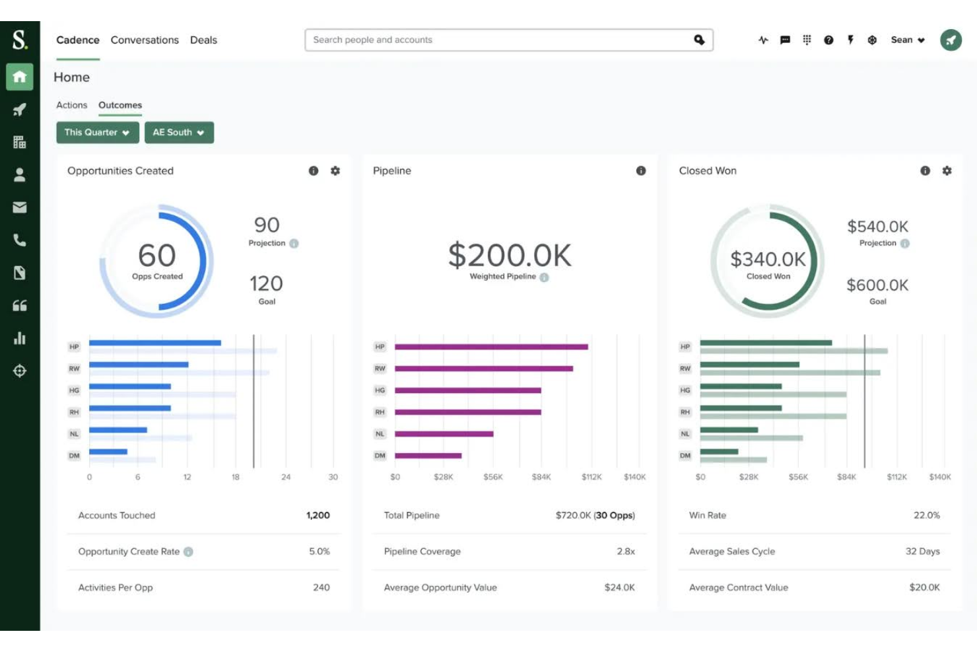Open the Analytics bar chart icon
The height and width of the screenshot is (652, 977).
click(x=19, y=338)
